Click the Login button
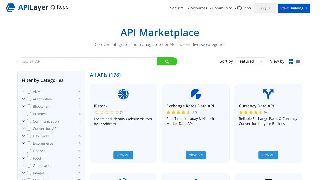320x180 pixels. (x=265, y=8)
